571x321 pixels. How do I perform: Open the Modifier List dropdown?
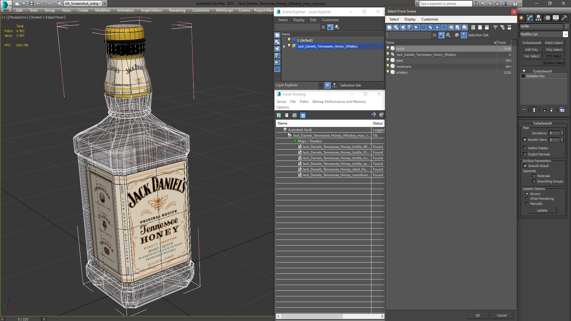[565, 34]
